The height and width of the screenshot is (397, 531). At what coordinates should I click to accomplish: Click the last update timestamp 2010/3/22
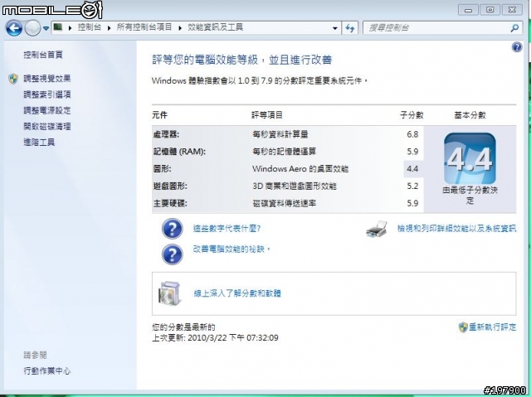coord(233,338)
